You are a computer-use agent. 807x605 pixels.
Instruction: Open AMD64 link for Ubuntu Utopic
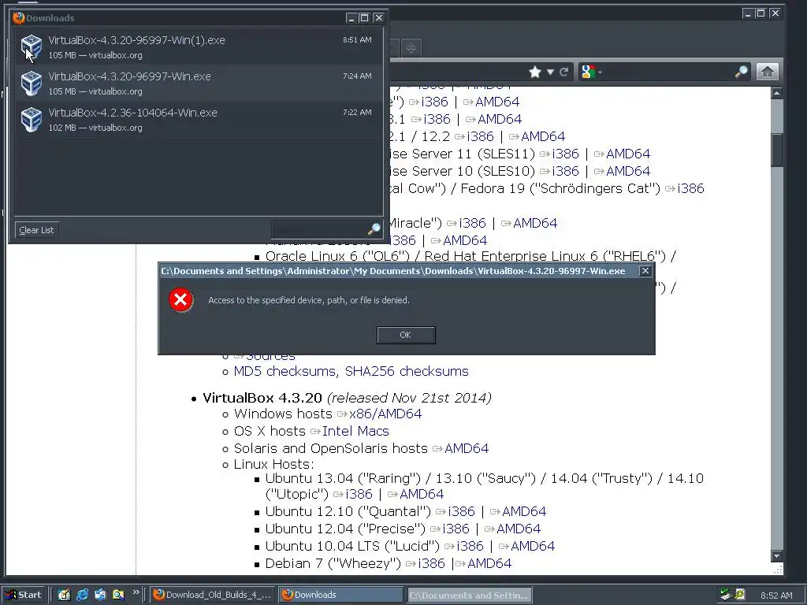click(422, 494)
